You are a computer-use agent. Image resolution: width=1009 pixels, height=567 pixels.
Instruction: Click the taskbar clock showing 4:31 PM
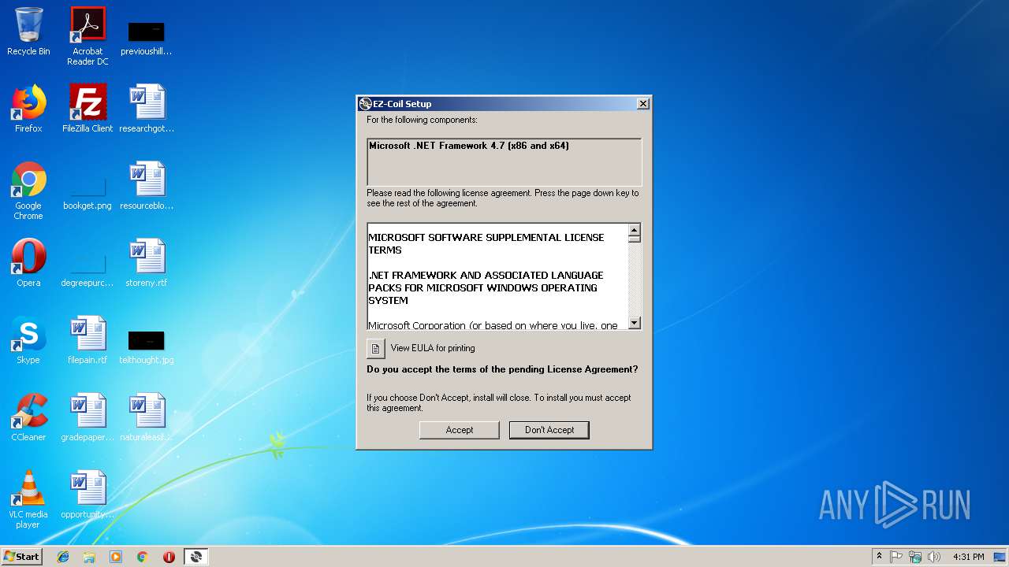[x=968, y=557]
